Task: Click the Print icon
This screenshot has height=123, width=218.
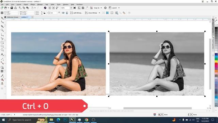Action: [15, 8]
